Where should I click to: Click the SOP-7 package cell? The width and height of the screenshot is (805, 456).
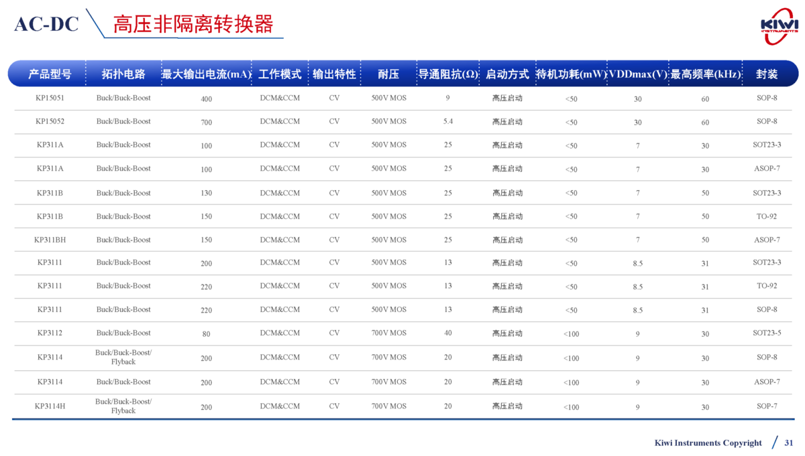(x=767, y=406)
